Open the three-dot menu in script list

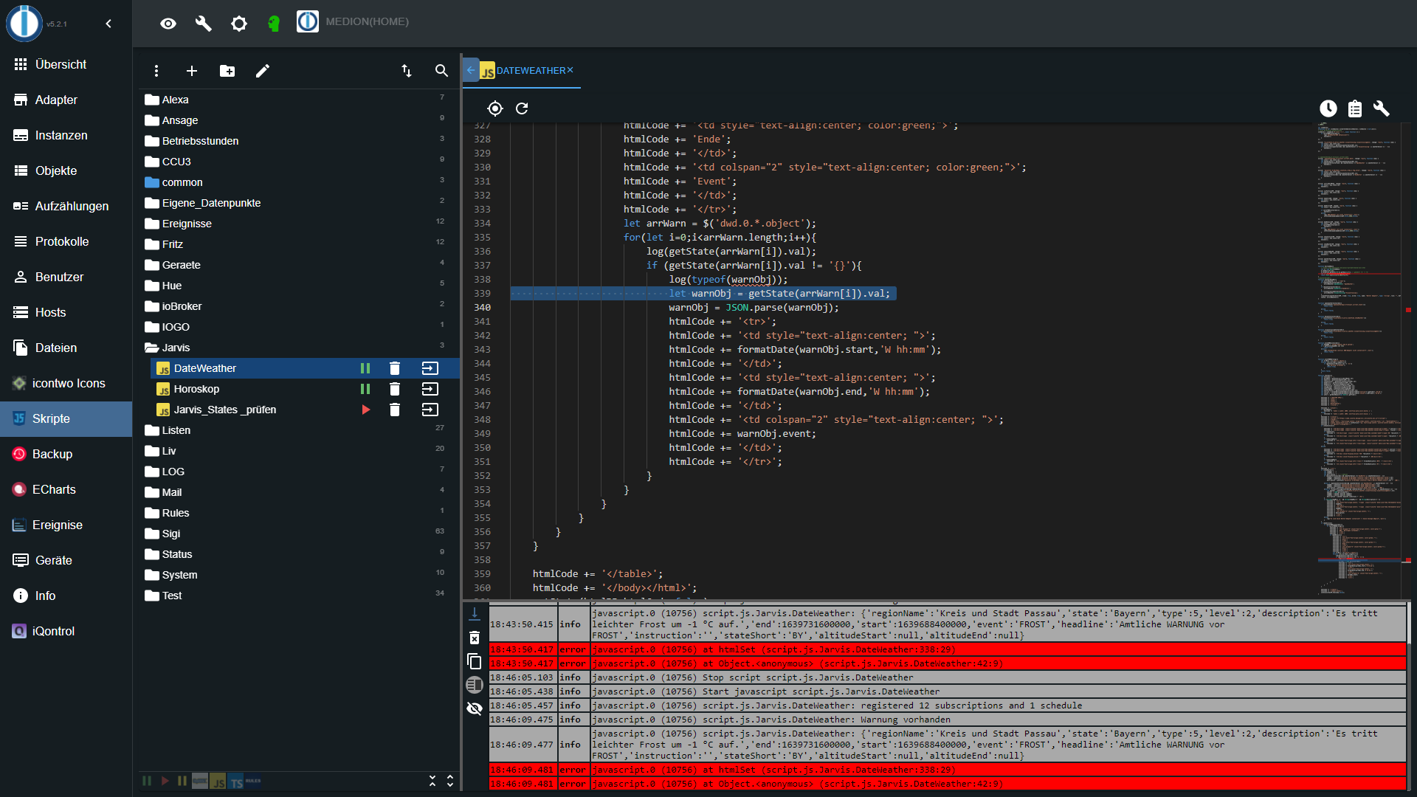tap(156, 71)
